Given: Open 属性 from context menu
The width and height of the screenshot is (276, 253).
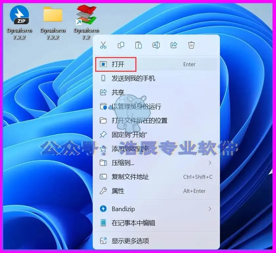Looking at the screenshot, I should tap(156, 191).
